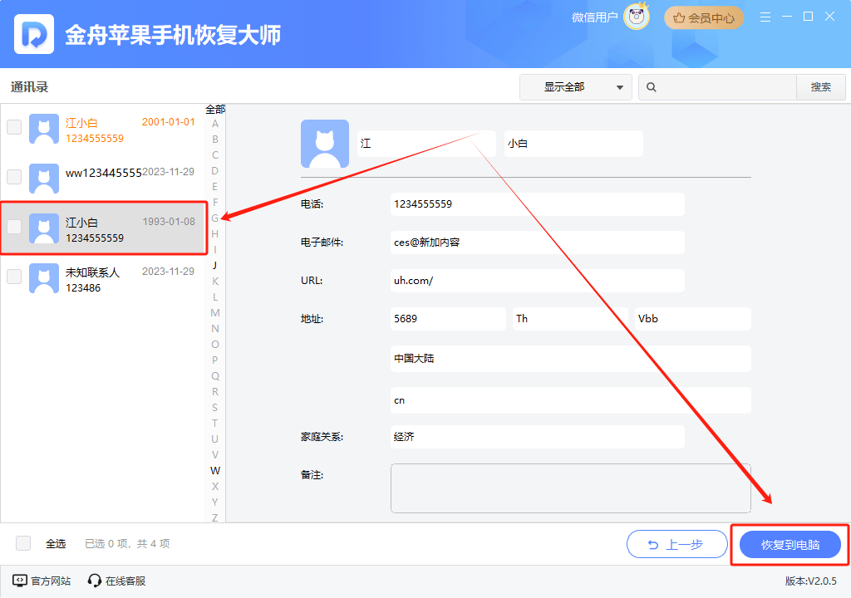Click 江小白 contact avatar in detail panel
The width and height of the screenshot is (851, 598).
324,143
